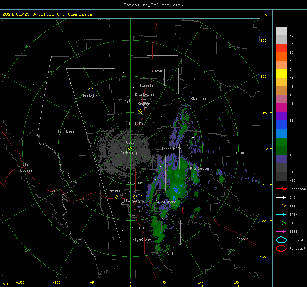This screenshot has width=307, height=287.
Task: Click the Ponoka city label
Action: (x=156, y=70)
